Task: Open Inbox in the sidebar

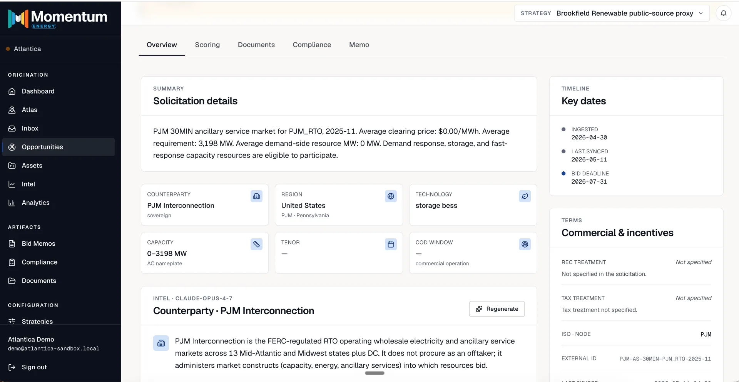Action: (x=59, y=129)
